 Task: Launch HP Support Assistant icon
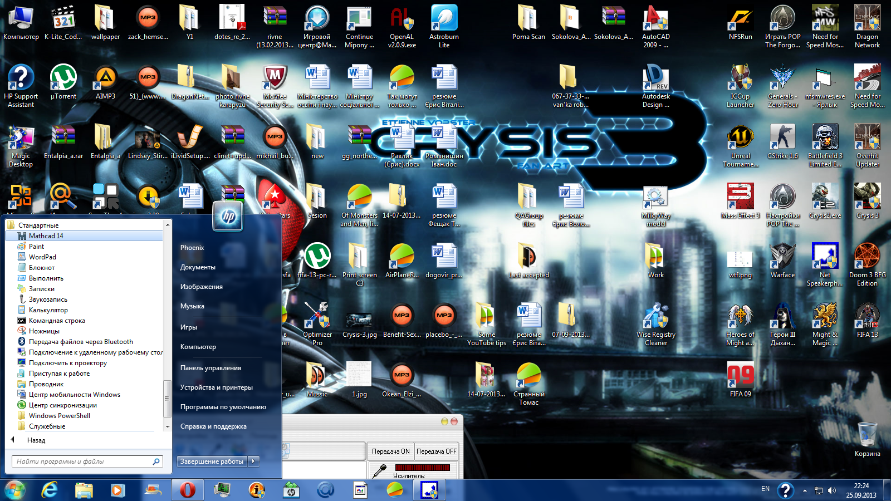(x=21, y=86)
